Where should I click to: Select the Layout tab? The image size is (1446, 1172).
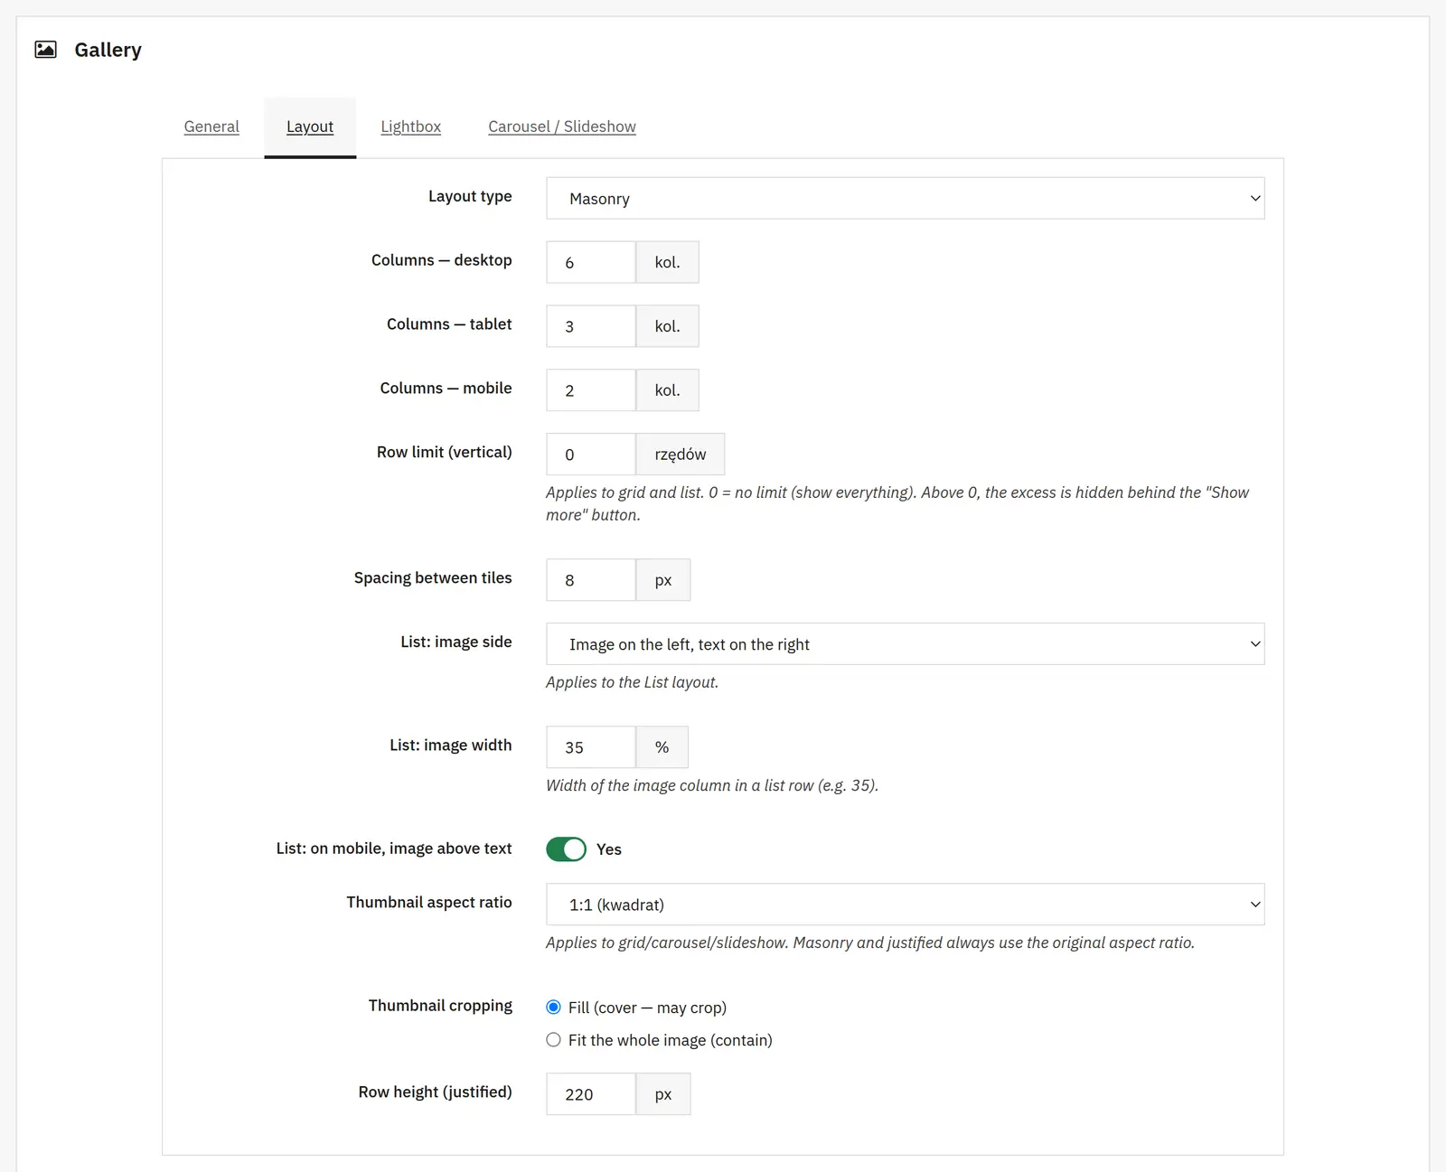(x=310, y=127)
